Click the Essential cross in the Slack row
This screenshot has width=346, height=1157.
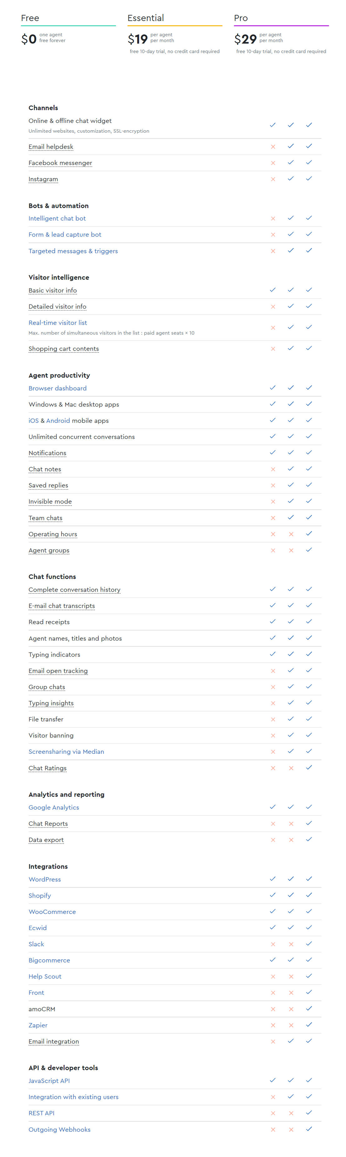[x=291, y=944]
